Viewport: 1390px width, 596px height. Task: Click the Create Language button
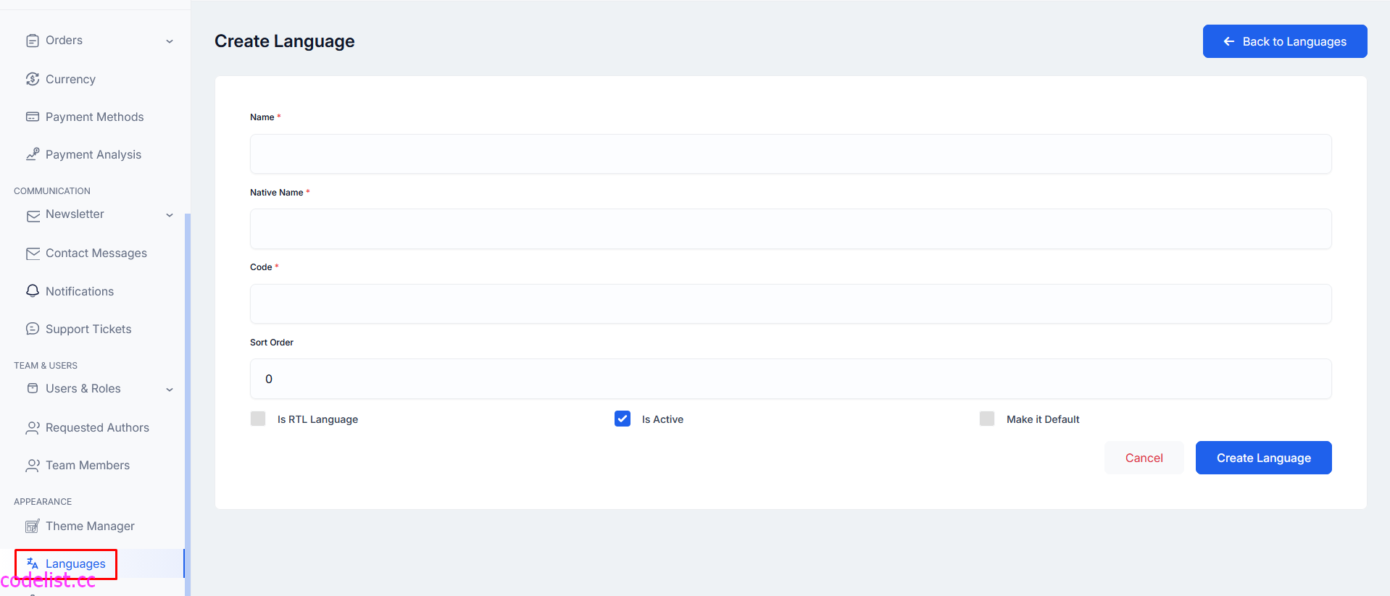point(1263,458)
